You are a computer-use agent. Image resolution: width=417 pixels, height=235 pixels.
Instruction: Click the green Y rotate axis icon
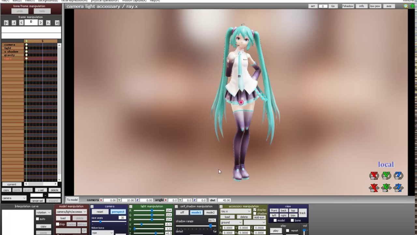coord(386,176)
